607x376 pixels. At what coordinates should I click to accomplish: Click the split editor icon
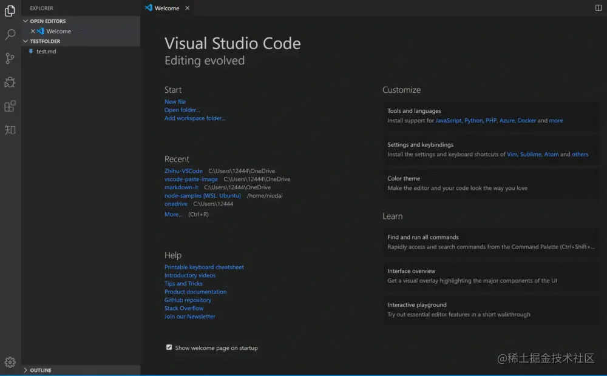click(x=598, y=8)
